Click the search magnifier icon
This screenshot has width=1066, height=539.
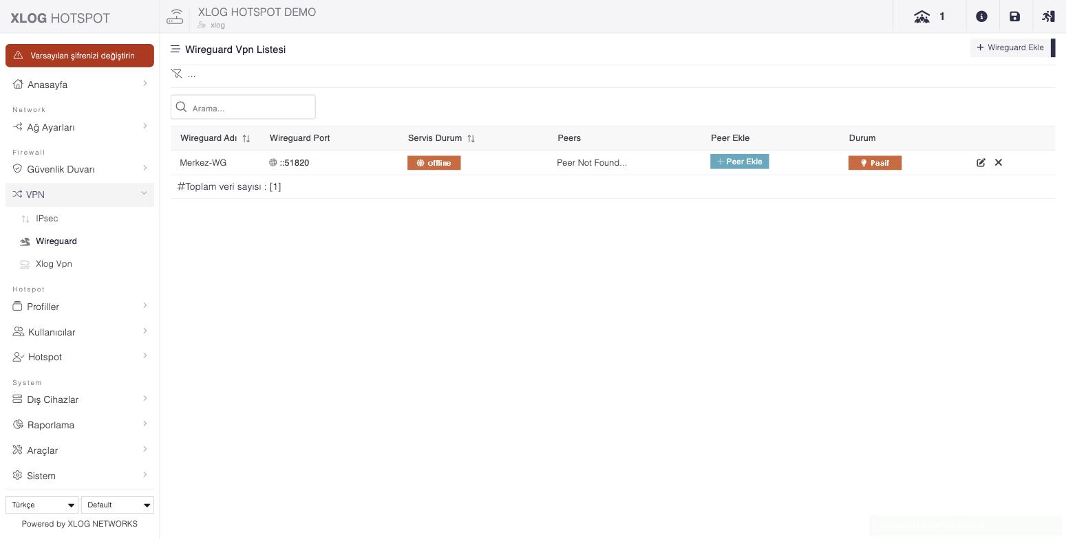point(182,107)
